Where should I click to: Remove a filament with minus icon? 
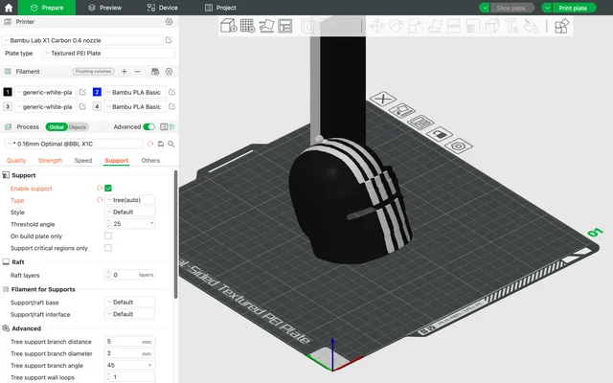click(x=137, y=71)
